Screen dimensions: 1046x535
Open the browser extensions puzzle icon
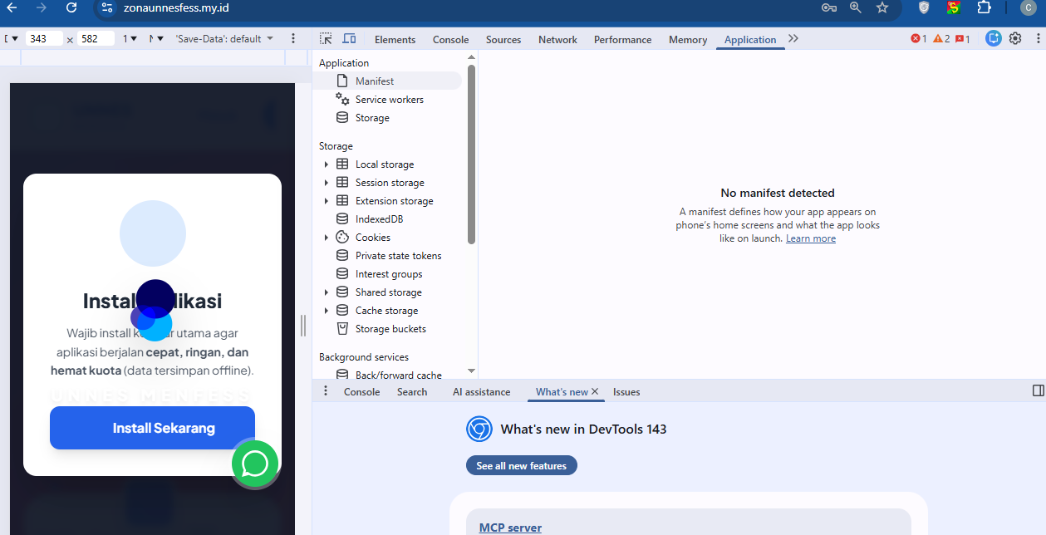pyautogui.click(x=984, y=7)
